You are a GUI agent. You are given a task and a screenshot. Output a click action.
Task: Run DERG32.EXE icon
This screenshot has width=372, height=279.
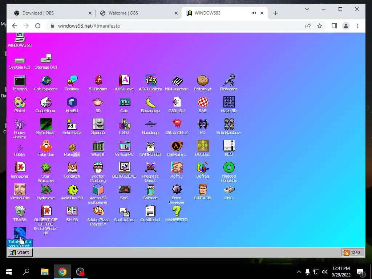pyautogui.click(x=124, y=170)
